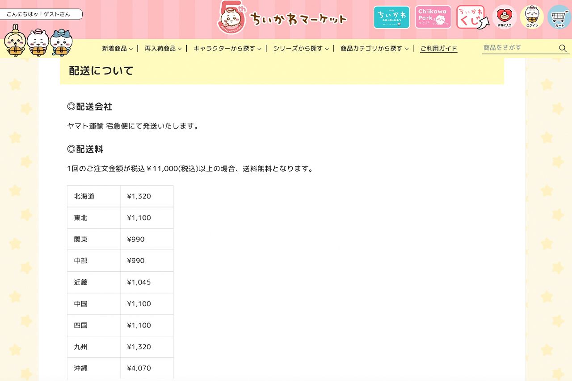Open the ご利用ガイド link
The image size is (572, 381).
[x=438, y=49]
